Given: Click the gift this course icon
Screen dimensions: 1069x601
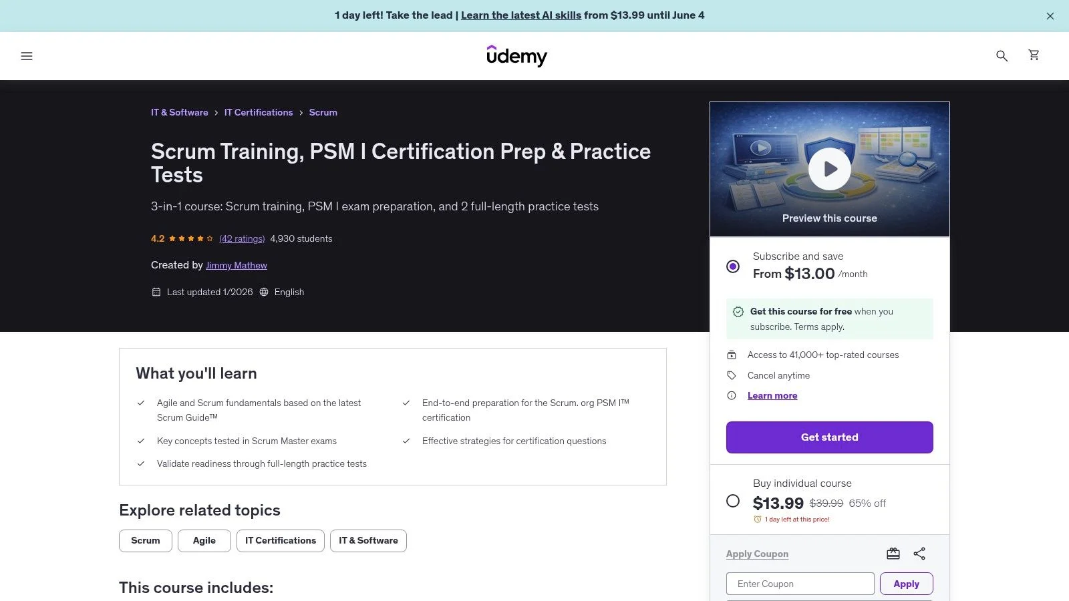Looking at the screenshot, I should pos(893,554).
